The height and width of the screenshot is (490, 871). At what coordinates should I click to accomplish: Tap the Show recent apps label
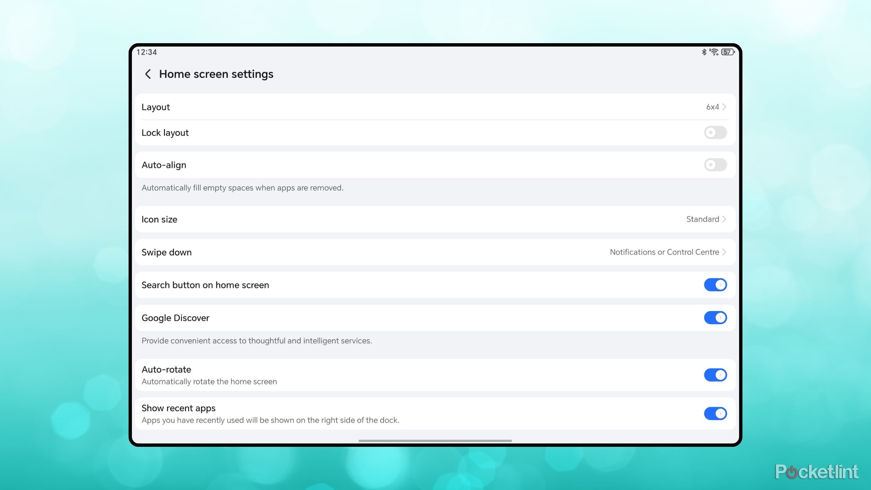pyautogui.click(x=178, y=408)
